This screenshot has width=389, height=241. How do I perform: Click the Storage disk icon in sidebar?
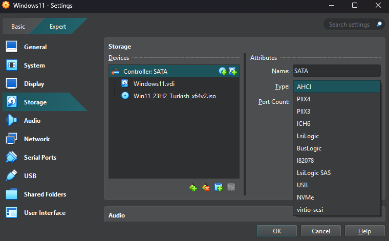coord(11,102)
